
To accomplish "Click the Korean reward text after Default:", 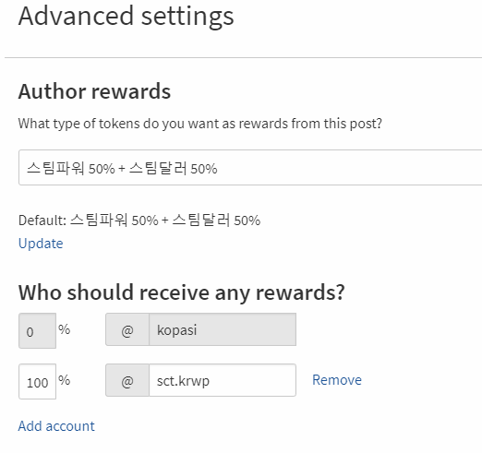I will 165,221.
